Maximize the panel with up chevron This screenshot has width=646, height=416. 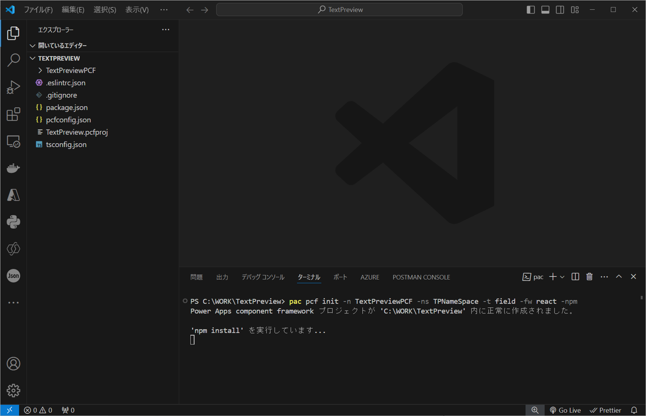pos(619,276)
